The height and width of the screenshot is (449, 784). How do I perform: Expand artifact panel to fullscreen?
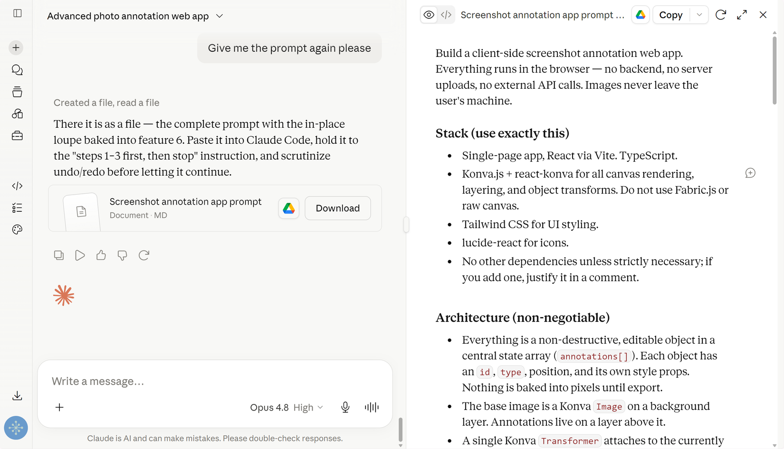742,15
